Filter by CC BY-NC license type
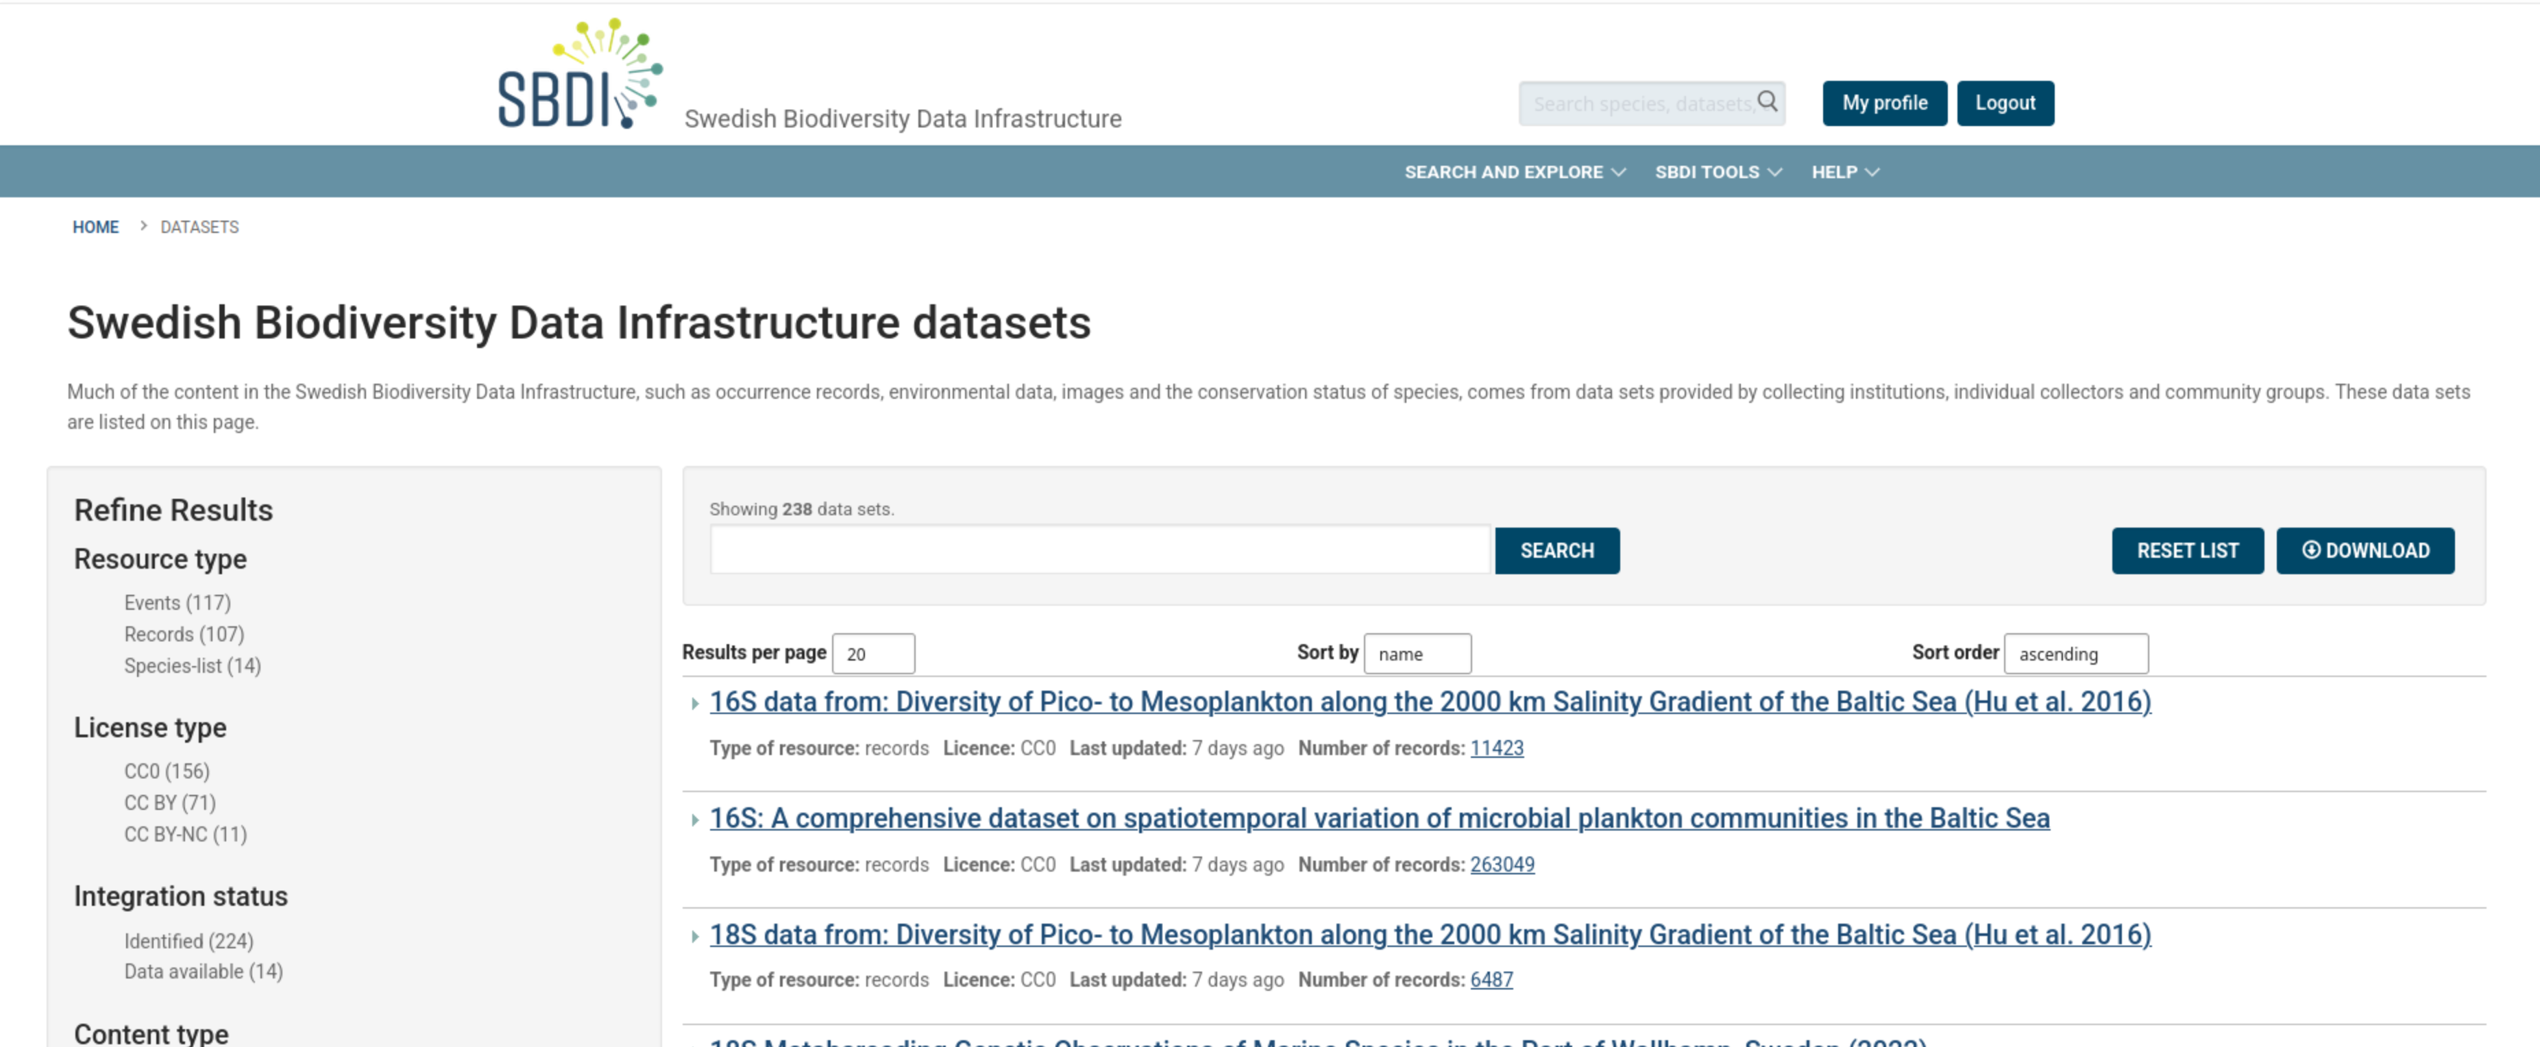Viewport: 2540px width, 1047px height. coord(185,835)
